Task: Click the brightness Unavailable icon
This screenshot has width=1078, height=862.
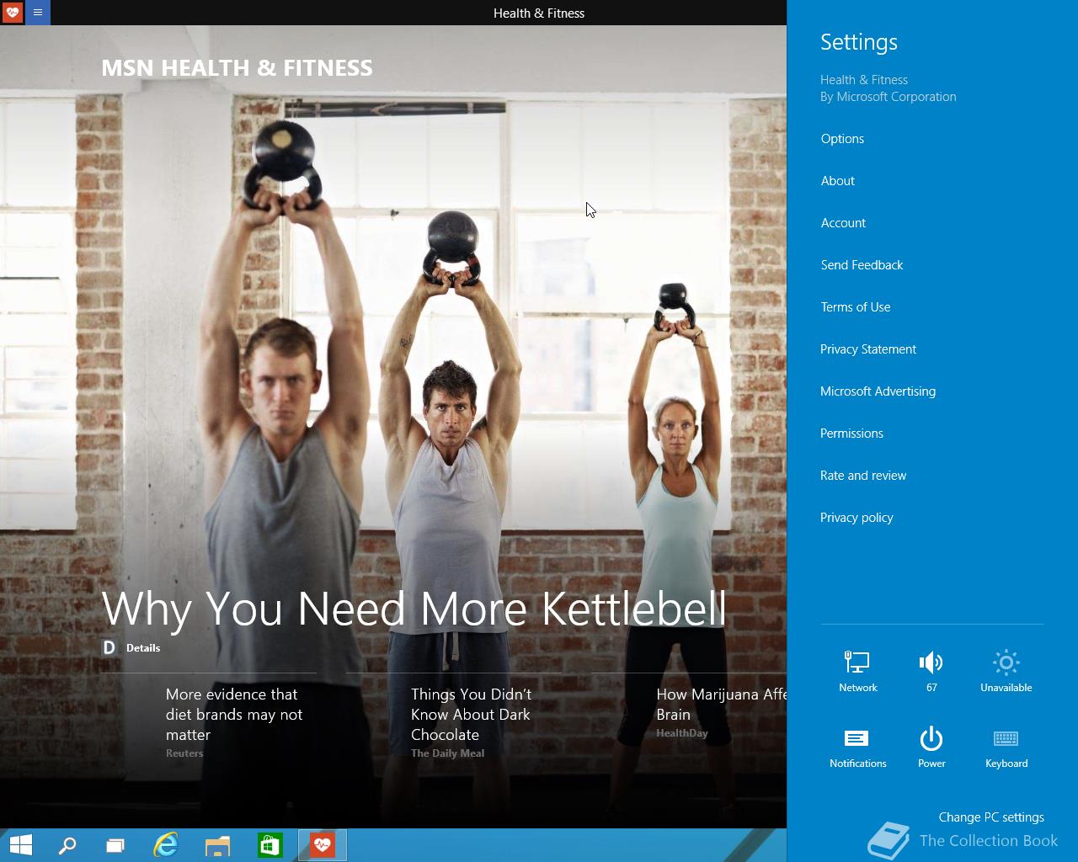Action: click(x=1006, y=671)
